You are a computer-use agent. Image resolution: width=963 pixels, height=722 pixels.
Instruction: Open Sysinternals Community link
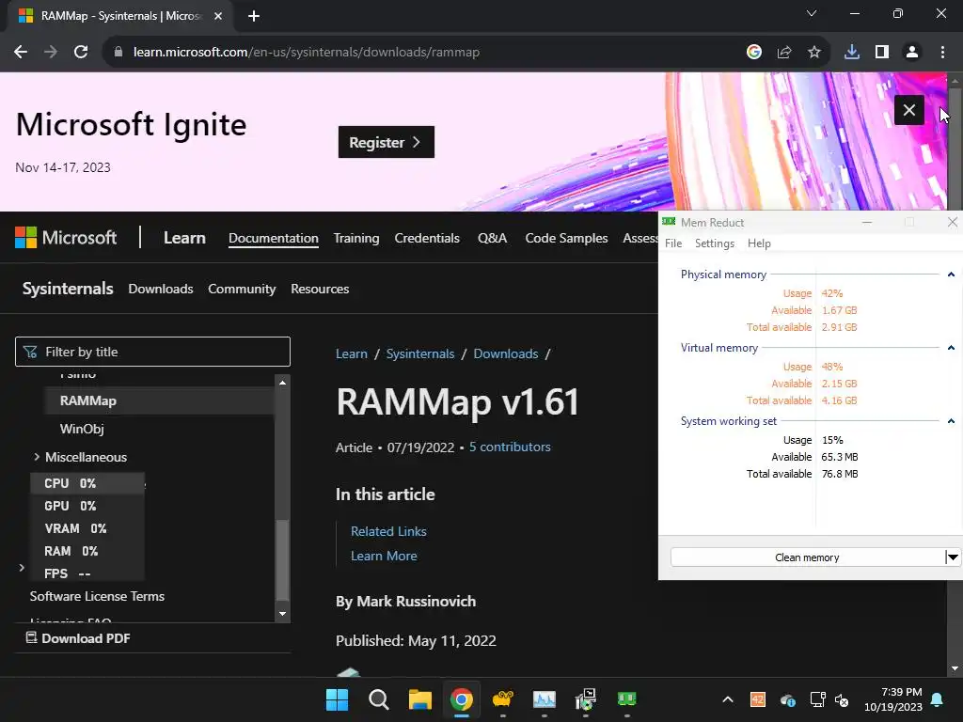click(242, 289)
